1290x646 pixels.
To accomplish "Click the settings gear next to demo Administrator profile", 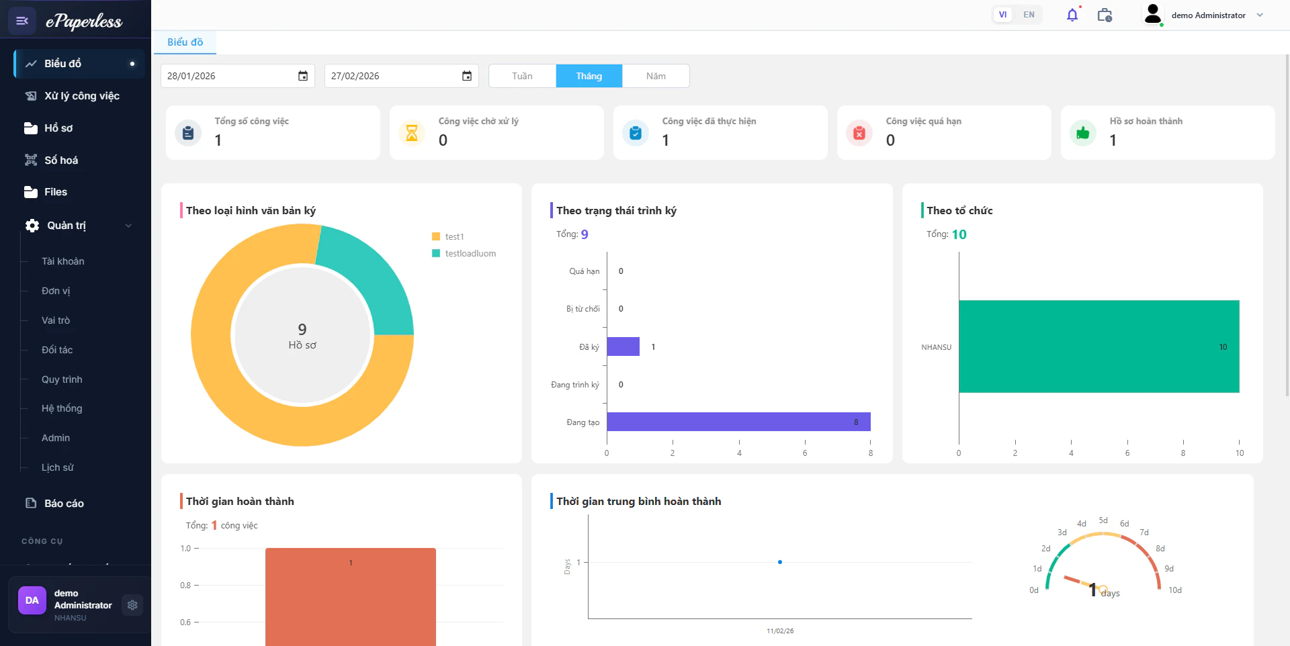I will point(132,605).
